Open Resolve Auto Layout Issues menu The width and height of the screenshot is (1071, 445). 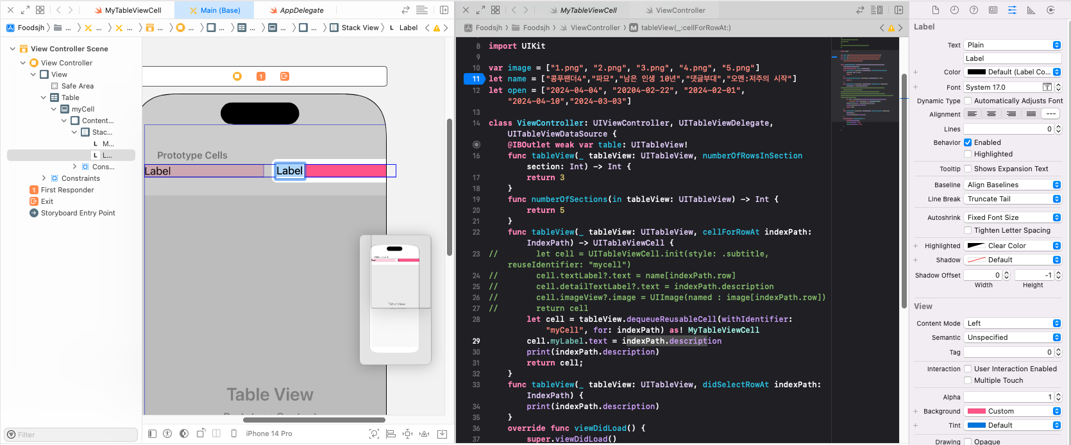(424, 433)
